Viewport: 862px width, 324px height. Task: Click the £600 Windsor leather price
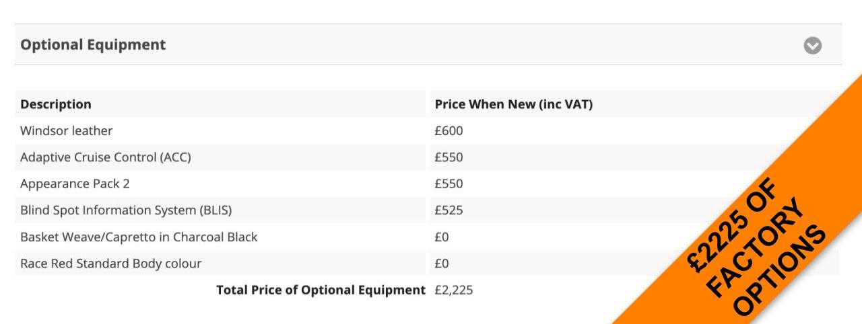(x=449, y=131)
